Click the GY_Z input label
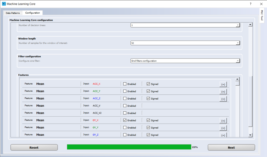This screenshot has height=157, width=267. pos(96,135)
